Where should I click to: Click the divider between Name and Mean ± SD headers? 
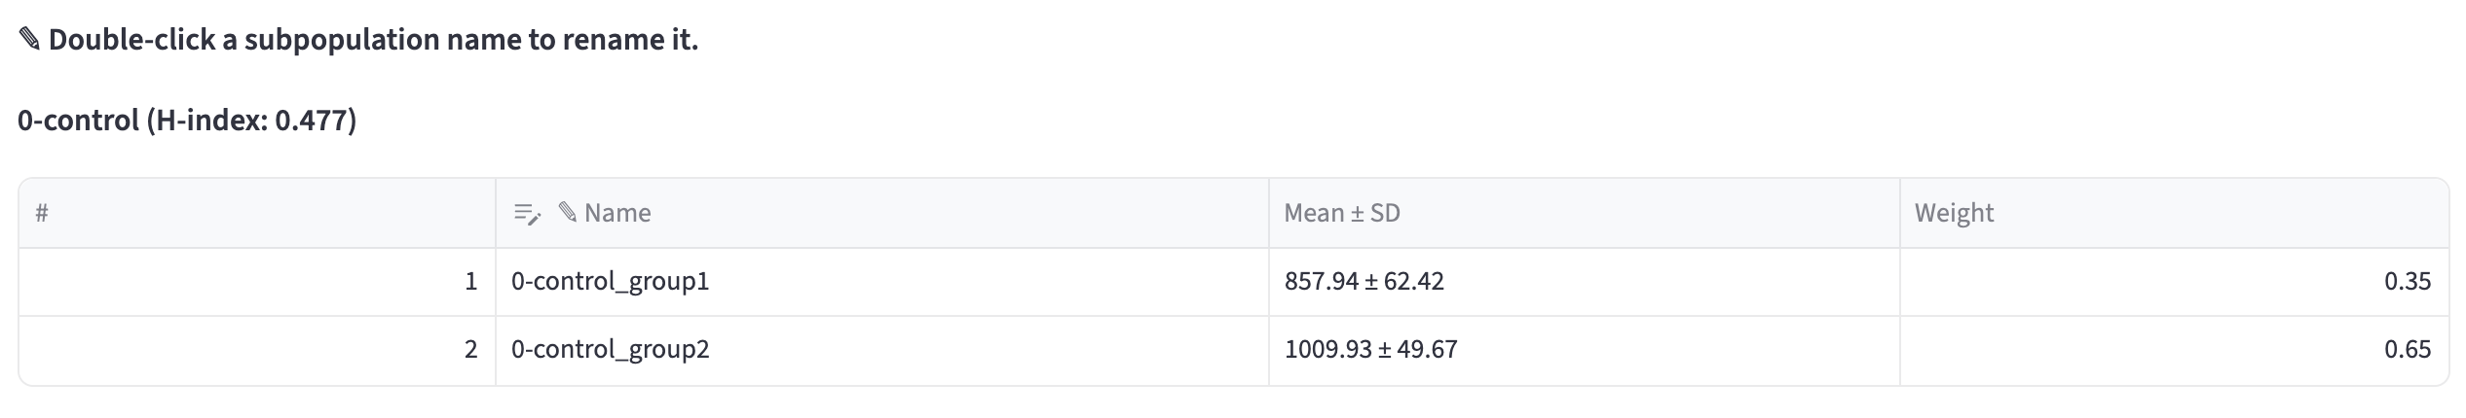tap(1268, 213)
